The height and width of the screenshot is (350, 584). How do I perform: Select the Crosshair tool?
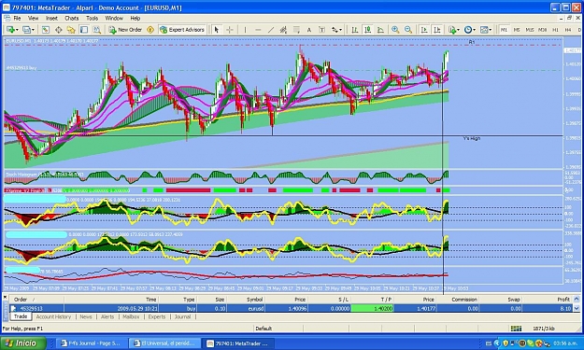(230, 30)
